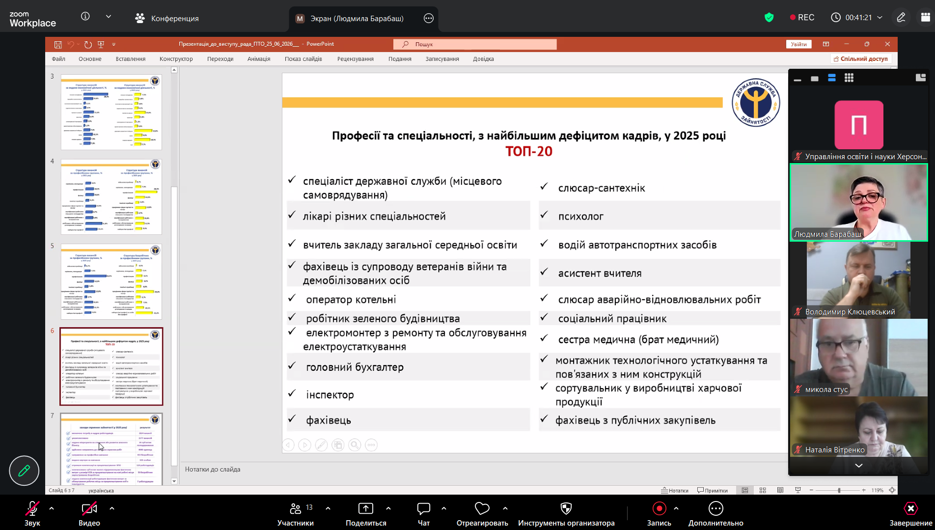Viewport: 935px width, 530px height.
Task: Click the Redo icon in PowerPoint toolbar
Action: point(88,44)
